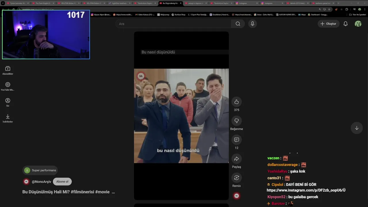Open S Sport Plus bookmark

point(197,15)
